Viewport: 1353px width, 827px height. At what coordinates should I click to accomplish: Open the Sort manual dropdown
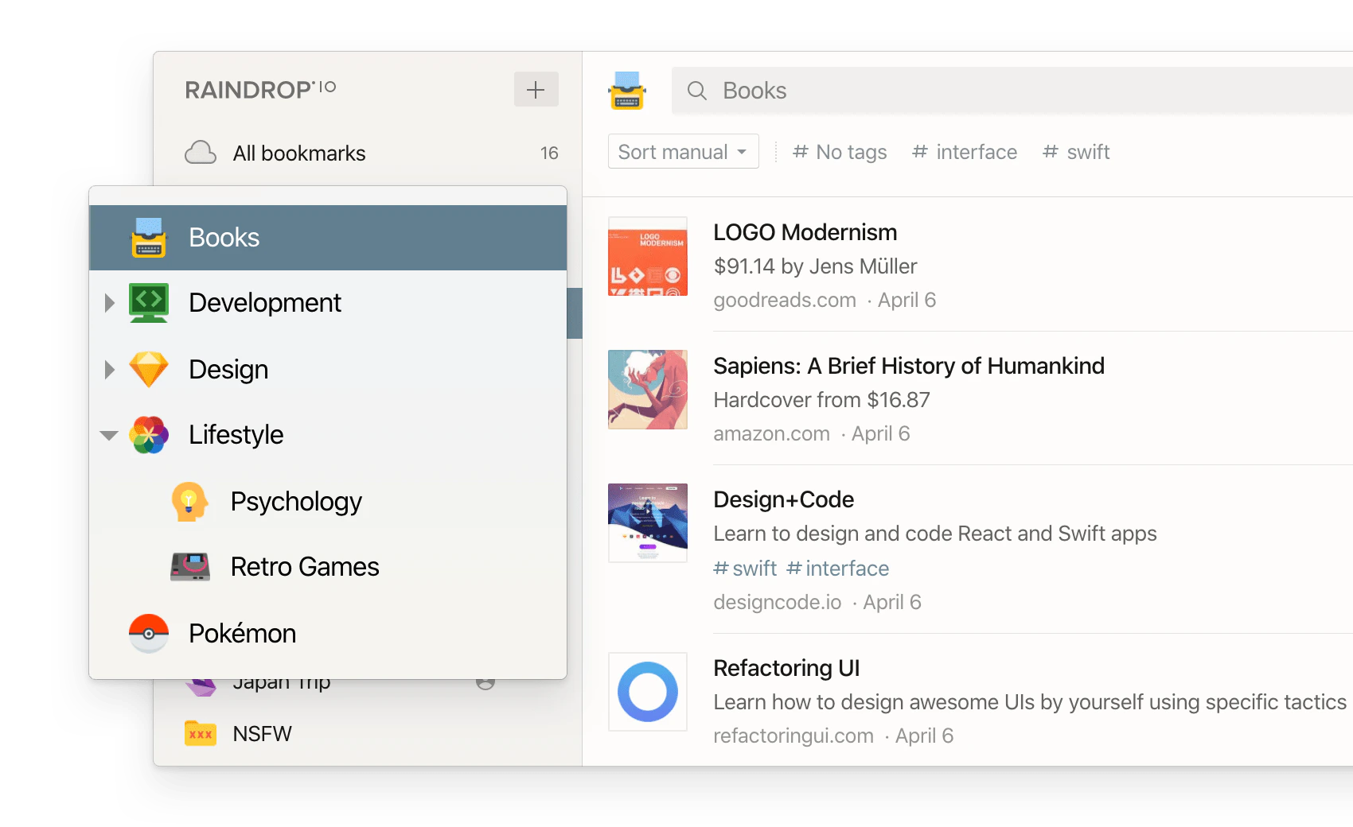coord(684,151)
